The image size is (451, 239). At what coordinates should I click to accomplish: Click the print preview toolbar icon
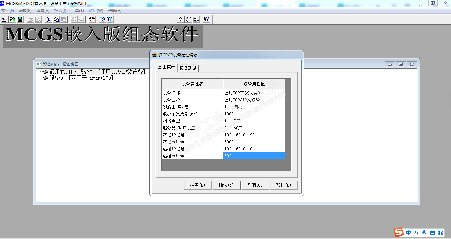(x=38, y=19)
